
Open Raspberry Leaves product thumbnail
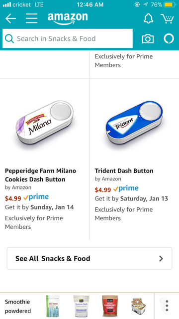click(109, 306)
